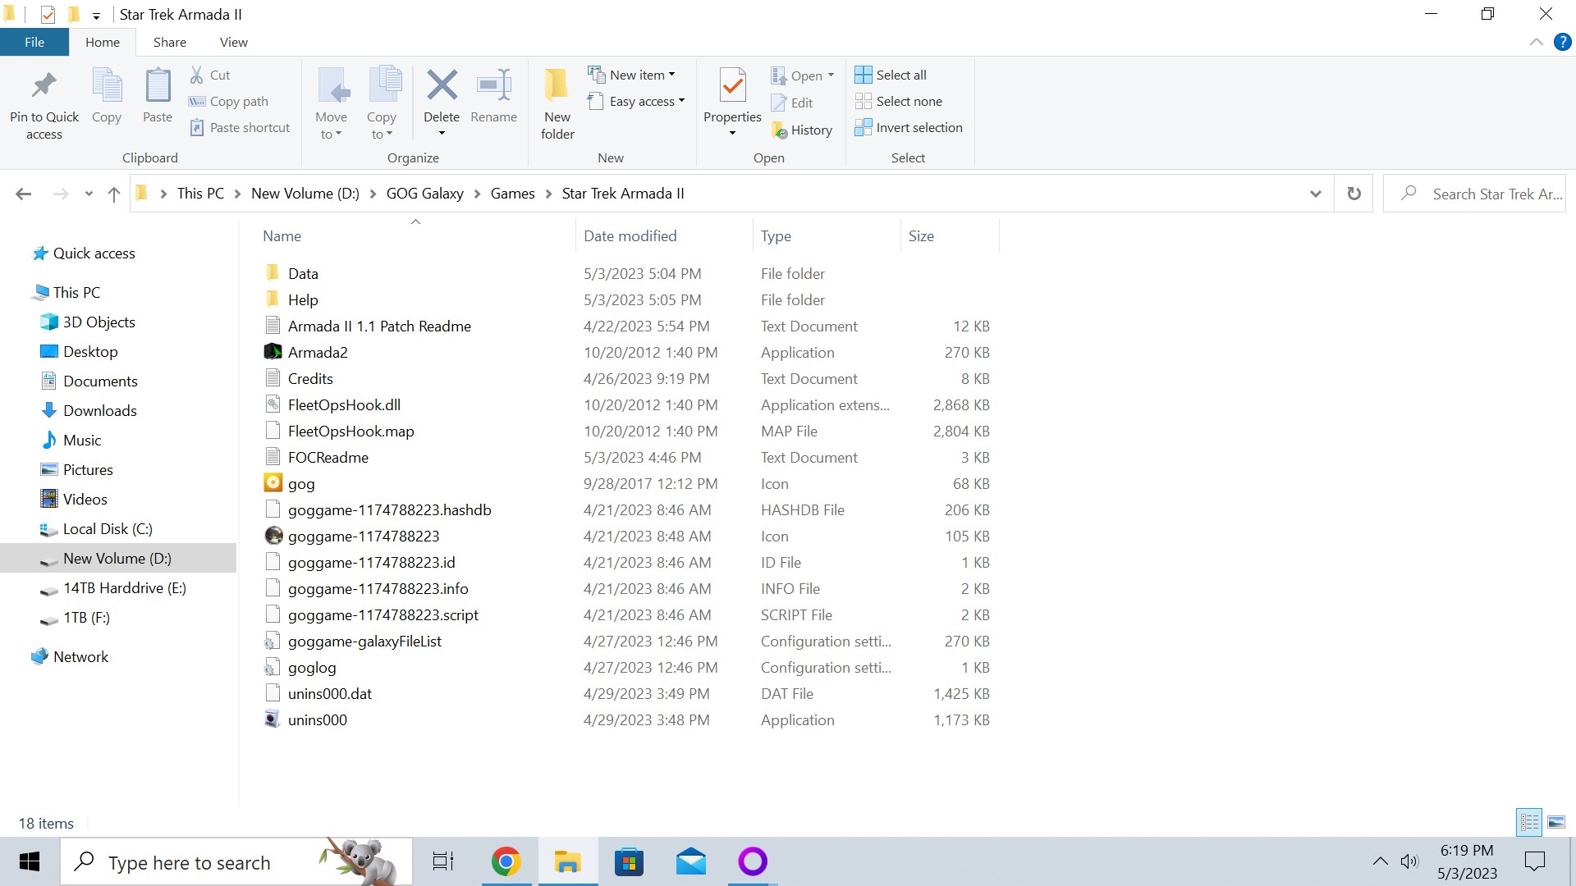Open Google Chrome from taskbar
Screen dimensions: 1576x886
pos(506,861)
